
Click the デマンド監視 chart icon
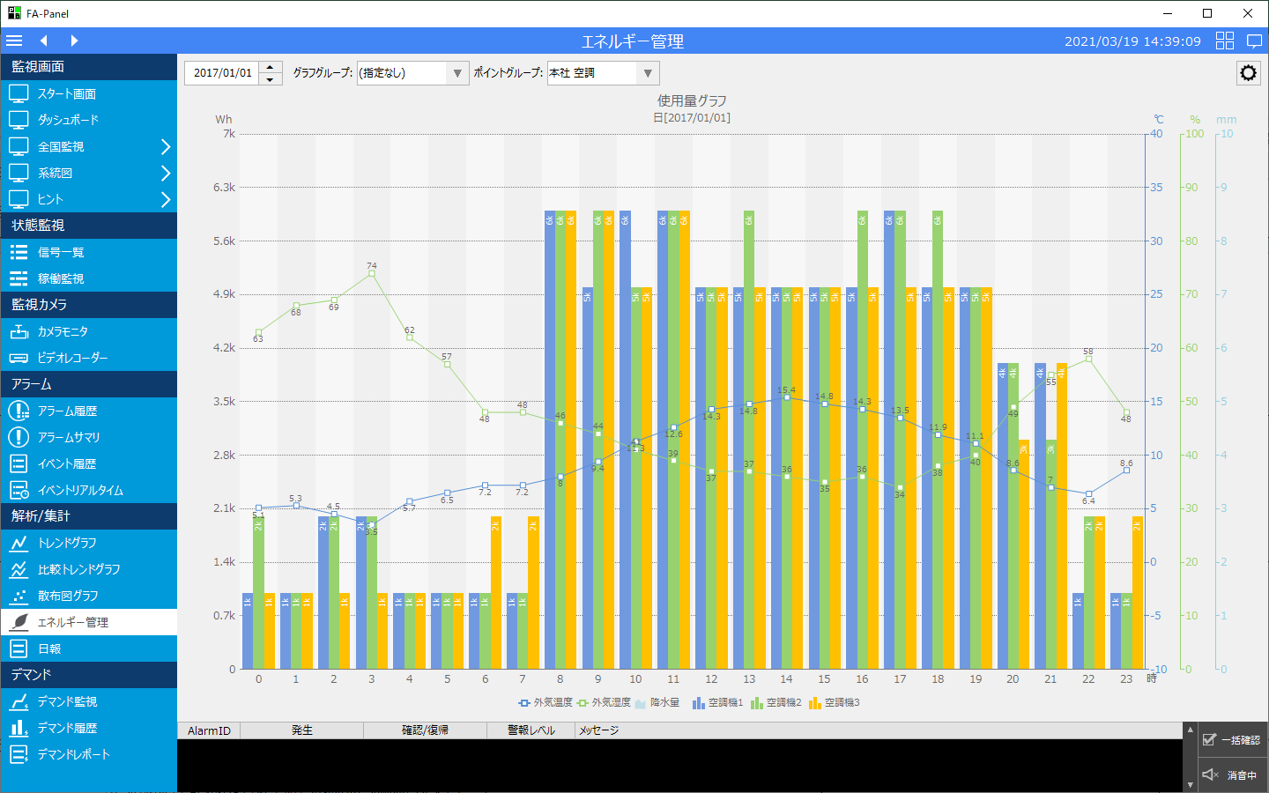click(19, 701)
